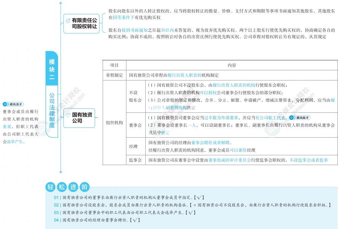The image size is (340, 229).
Task: Click the 组织机构 table row header
Action: click(x=114, y=123)
